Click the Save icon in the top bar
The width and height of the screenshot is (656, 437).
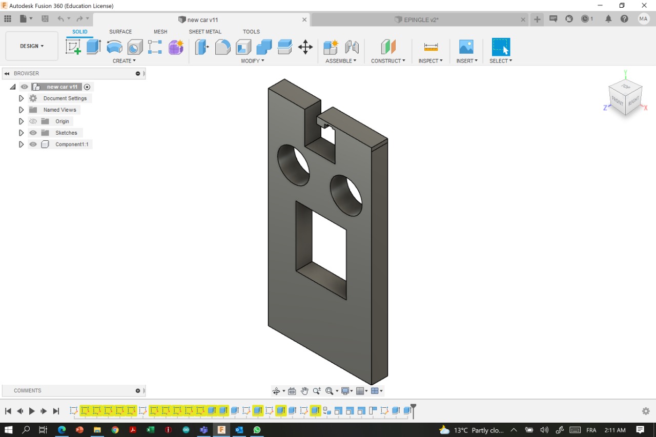click(x=45, y=19)
